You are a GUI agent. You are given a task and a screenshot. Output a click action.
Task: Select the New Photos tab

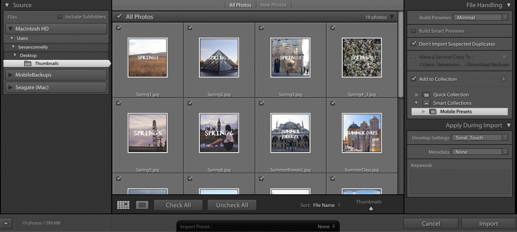(x=273, y=5)
